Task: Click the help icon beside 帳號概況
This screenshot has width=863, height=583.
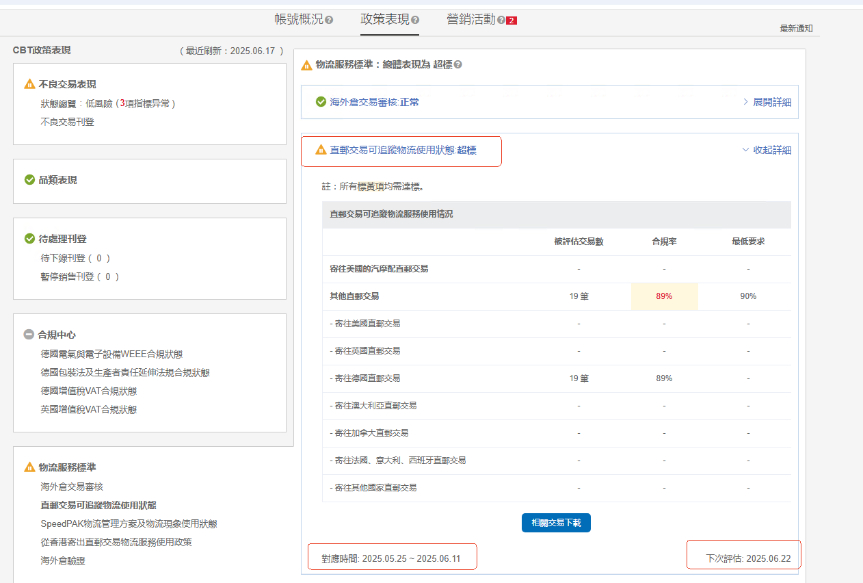Action: (x=329, y=21)
